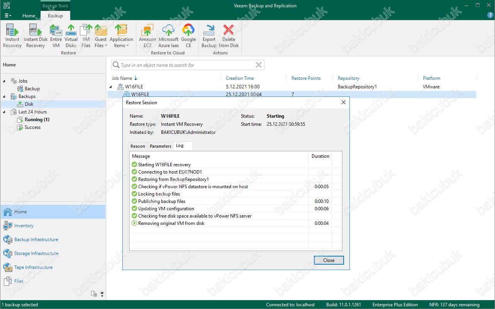The height and width of the screenshot is (309, 495).
Task: Sort by the Creation Time column
Action: (x=240, y=78)
